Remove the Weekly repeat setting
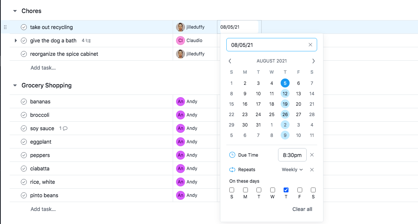 pyautogui.click(x=312, y=170)
